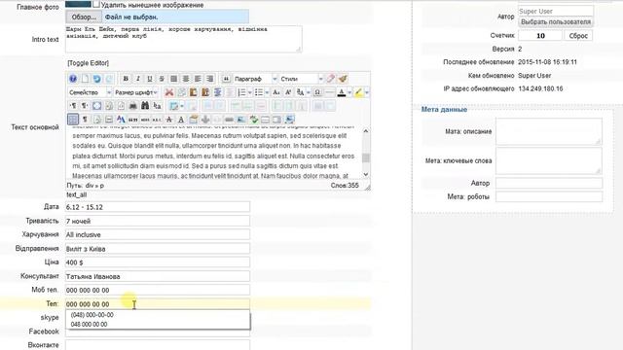Click the superscript icon
Screen dimensions: 623x350
click(288, 92)
